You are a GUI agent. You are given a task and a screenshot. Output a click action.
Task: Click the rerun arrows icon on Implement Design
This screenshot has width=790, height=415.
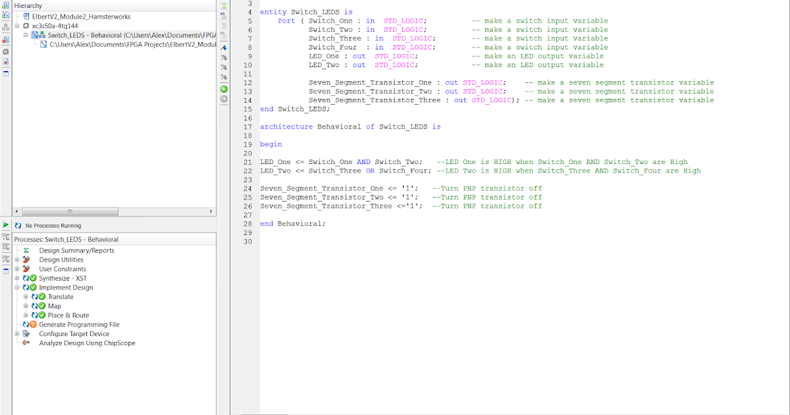click(26, 288)
